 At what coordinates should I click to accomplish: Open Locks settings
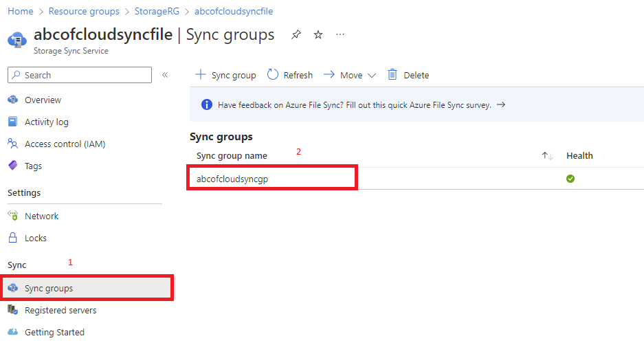(36, 238)
